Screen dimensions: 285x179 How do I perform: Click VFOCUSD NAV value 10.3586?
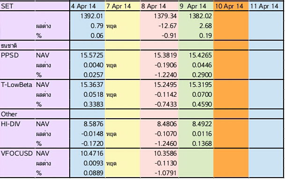[165, 153]
